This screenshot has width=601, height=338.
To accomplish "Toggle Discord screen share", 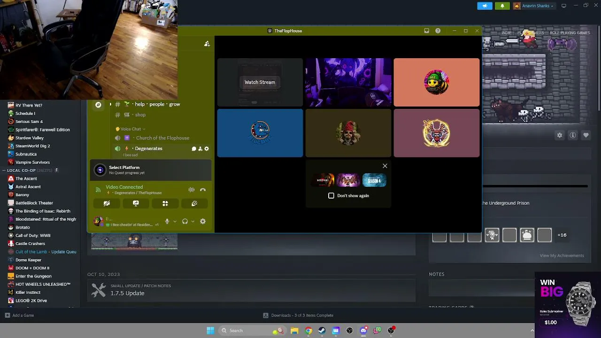I will (136, 203).
